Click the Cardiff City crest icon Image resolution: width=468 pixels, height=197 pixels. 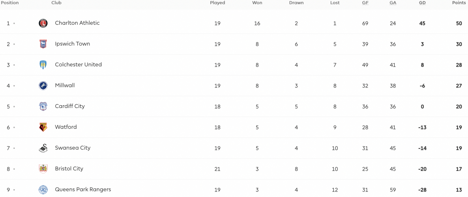pos(43,106)
